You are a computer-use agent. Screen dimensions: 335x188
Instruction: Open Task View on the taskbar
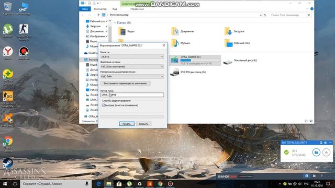tap(15, 184)
